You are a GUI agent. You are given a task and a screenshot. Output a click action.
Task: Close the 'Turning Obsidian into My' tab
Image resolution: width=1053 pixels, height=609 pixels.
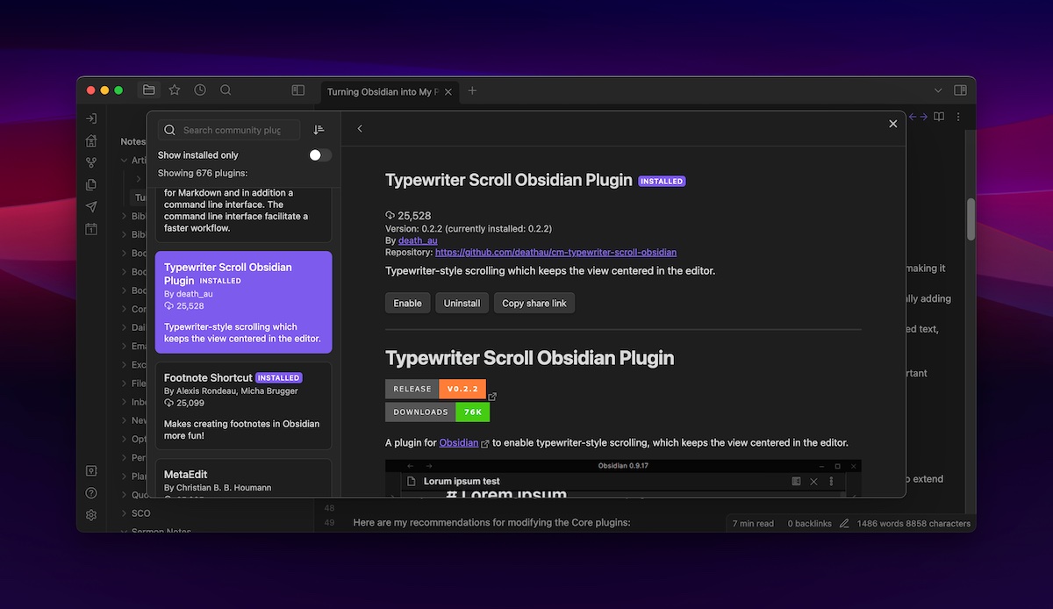pos(448,91)
